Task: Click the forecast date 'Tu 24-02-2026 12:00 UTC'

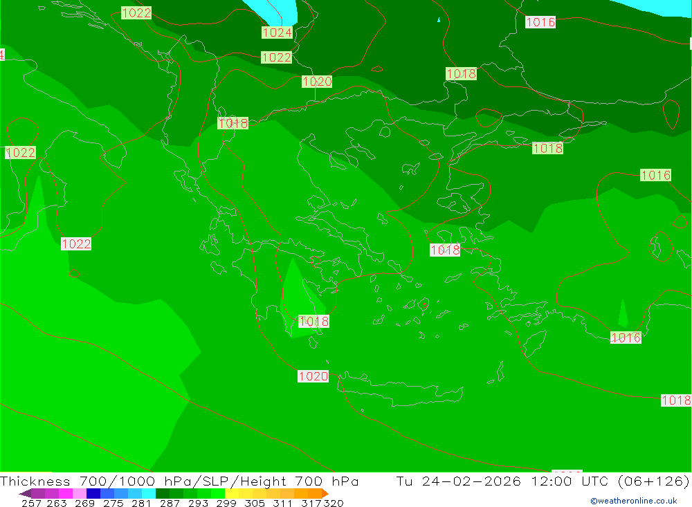Action: (502, 481)
